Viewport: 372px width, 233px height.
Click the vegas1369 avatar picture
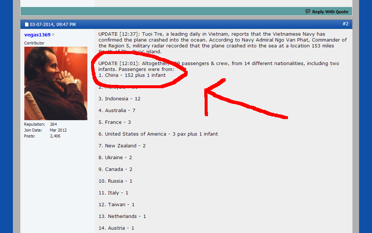coord(56,83)
